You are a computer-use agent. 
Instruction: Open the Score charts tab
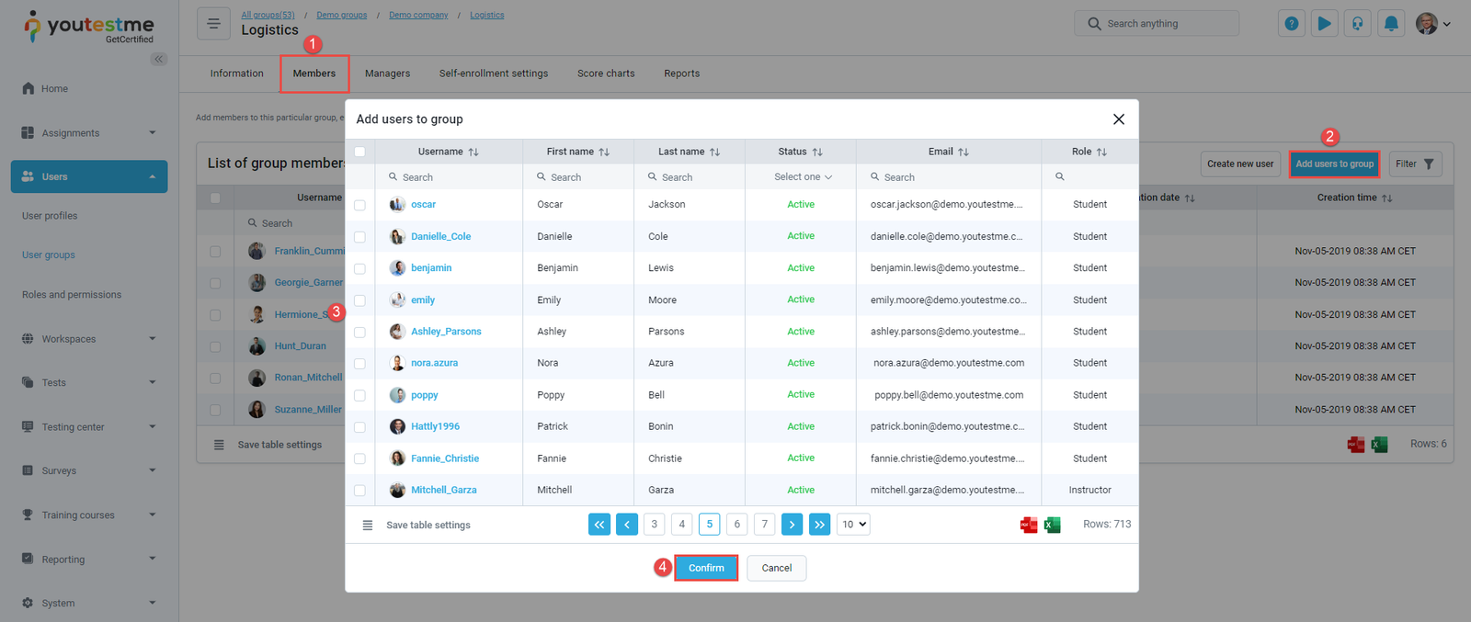click(606, 74)
